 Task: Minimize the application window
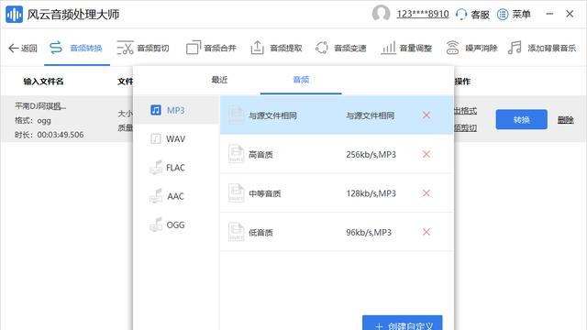(x=549, y=14)
